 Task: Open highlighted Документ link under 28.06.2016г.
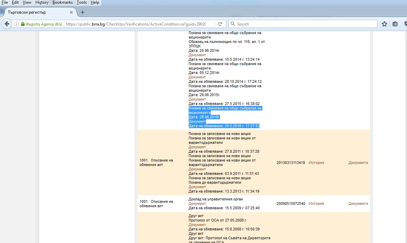197,121
